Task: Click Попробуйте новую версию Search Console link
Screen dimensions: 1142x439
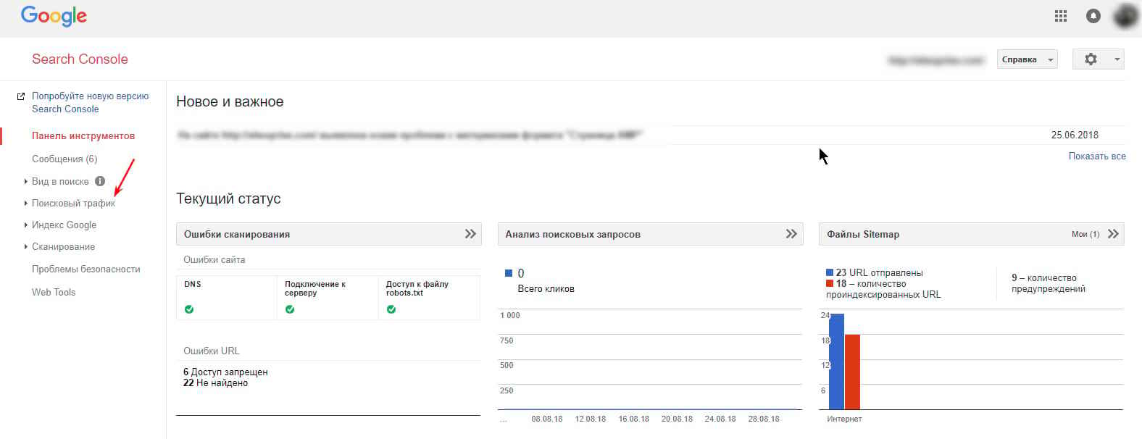Action: point(90,102)
